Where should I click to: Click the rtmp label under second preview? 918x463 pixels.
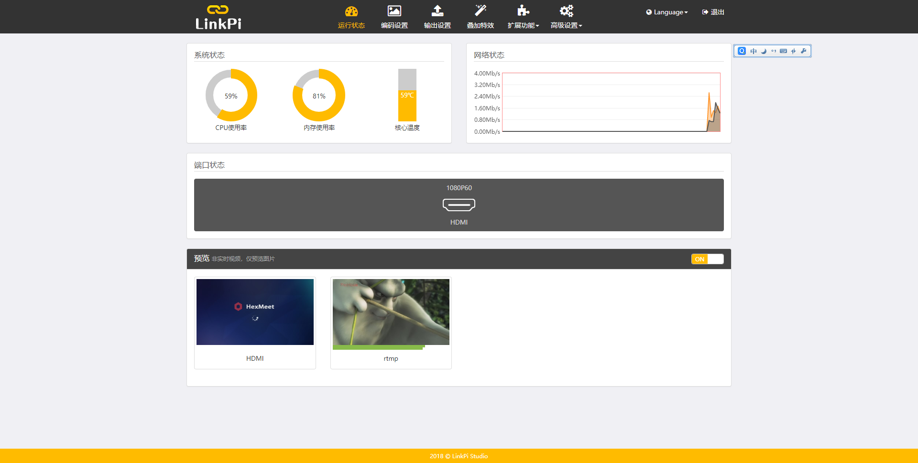[x=391, y=358]
